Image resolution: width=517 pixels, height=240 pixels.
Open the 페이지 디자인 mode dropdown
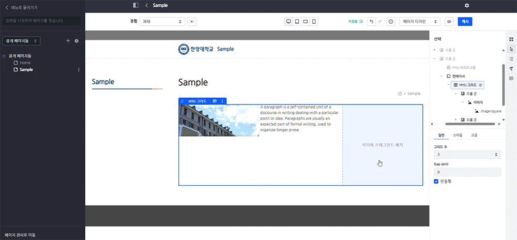[421, 22]
